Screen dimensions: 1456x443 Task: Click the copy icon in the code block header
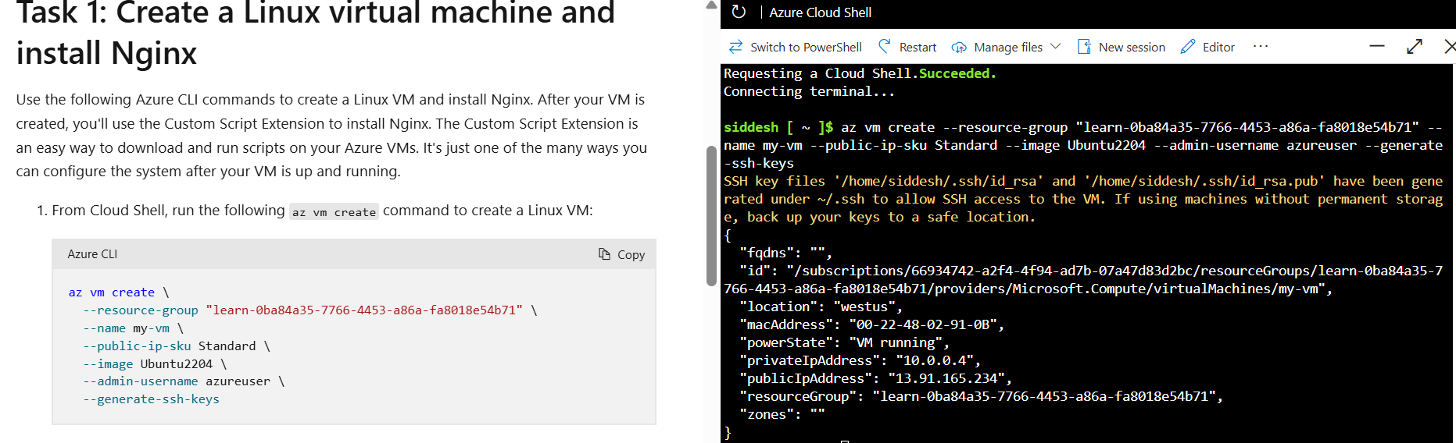(604, 254)
